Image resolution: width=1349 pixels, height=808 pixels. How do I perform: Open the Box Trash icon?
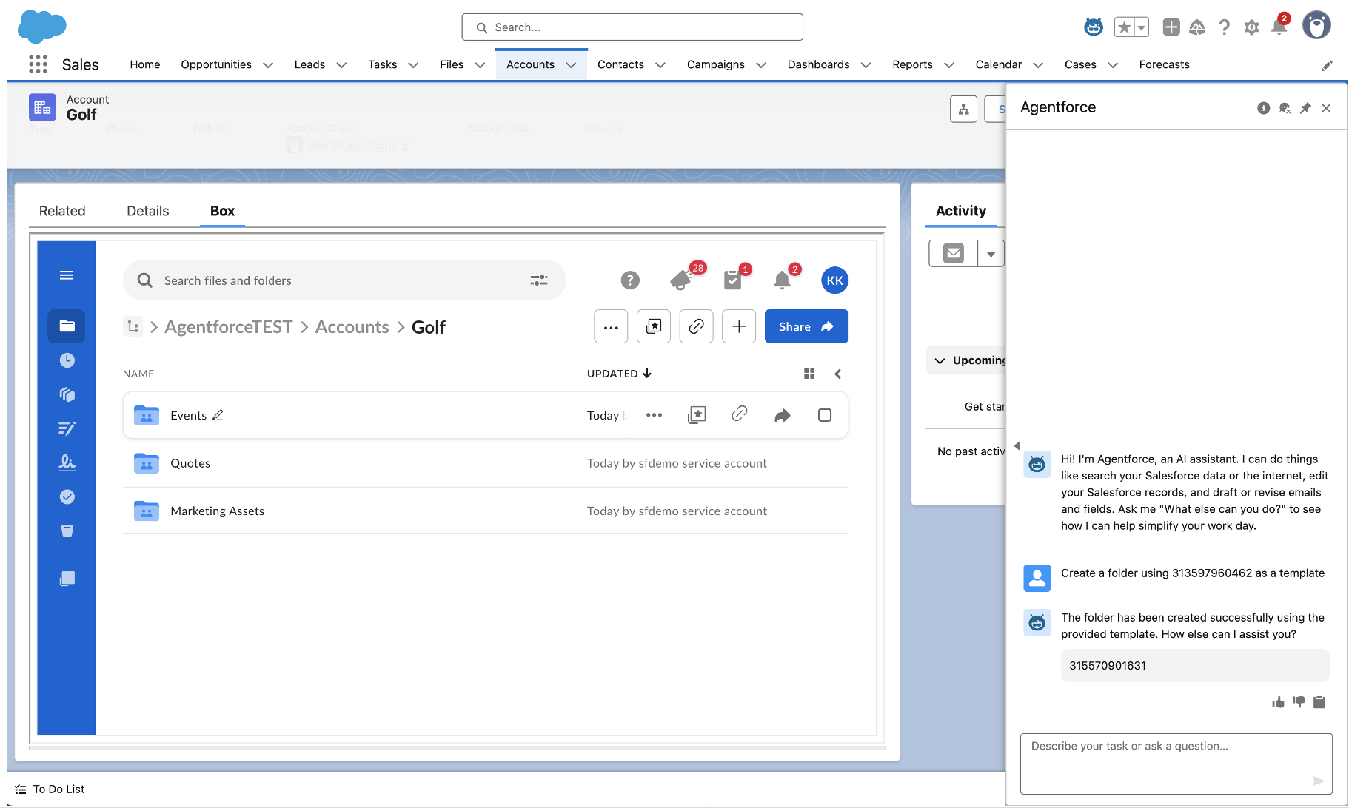[x=67, y=531]
